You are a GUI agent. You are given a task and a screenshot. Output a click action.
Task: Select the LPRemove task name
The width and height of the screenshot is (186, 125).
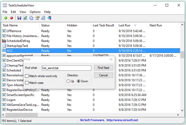tap(14, 31)
